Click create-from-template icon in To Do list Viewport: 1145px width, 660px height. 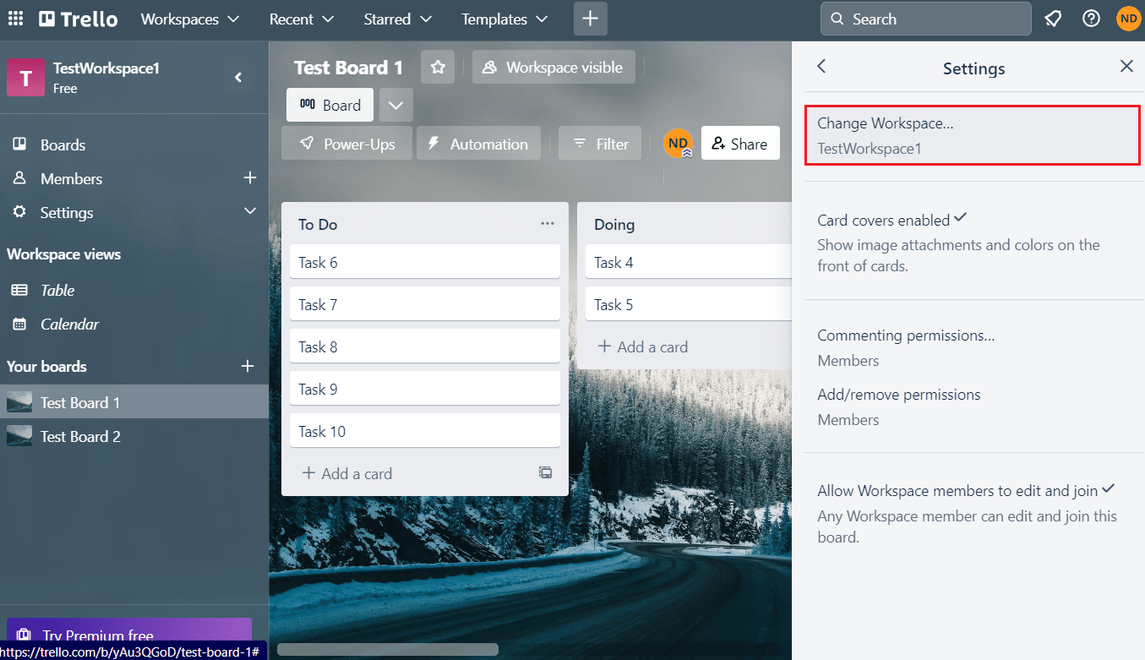[546, 473]
